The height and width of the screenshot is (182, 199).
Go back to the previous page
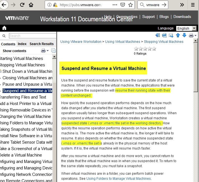coord(4,5)
